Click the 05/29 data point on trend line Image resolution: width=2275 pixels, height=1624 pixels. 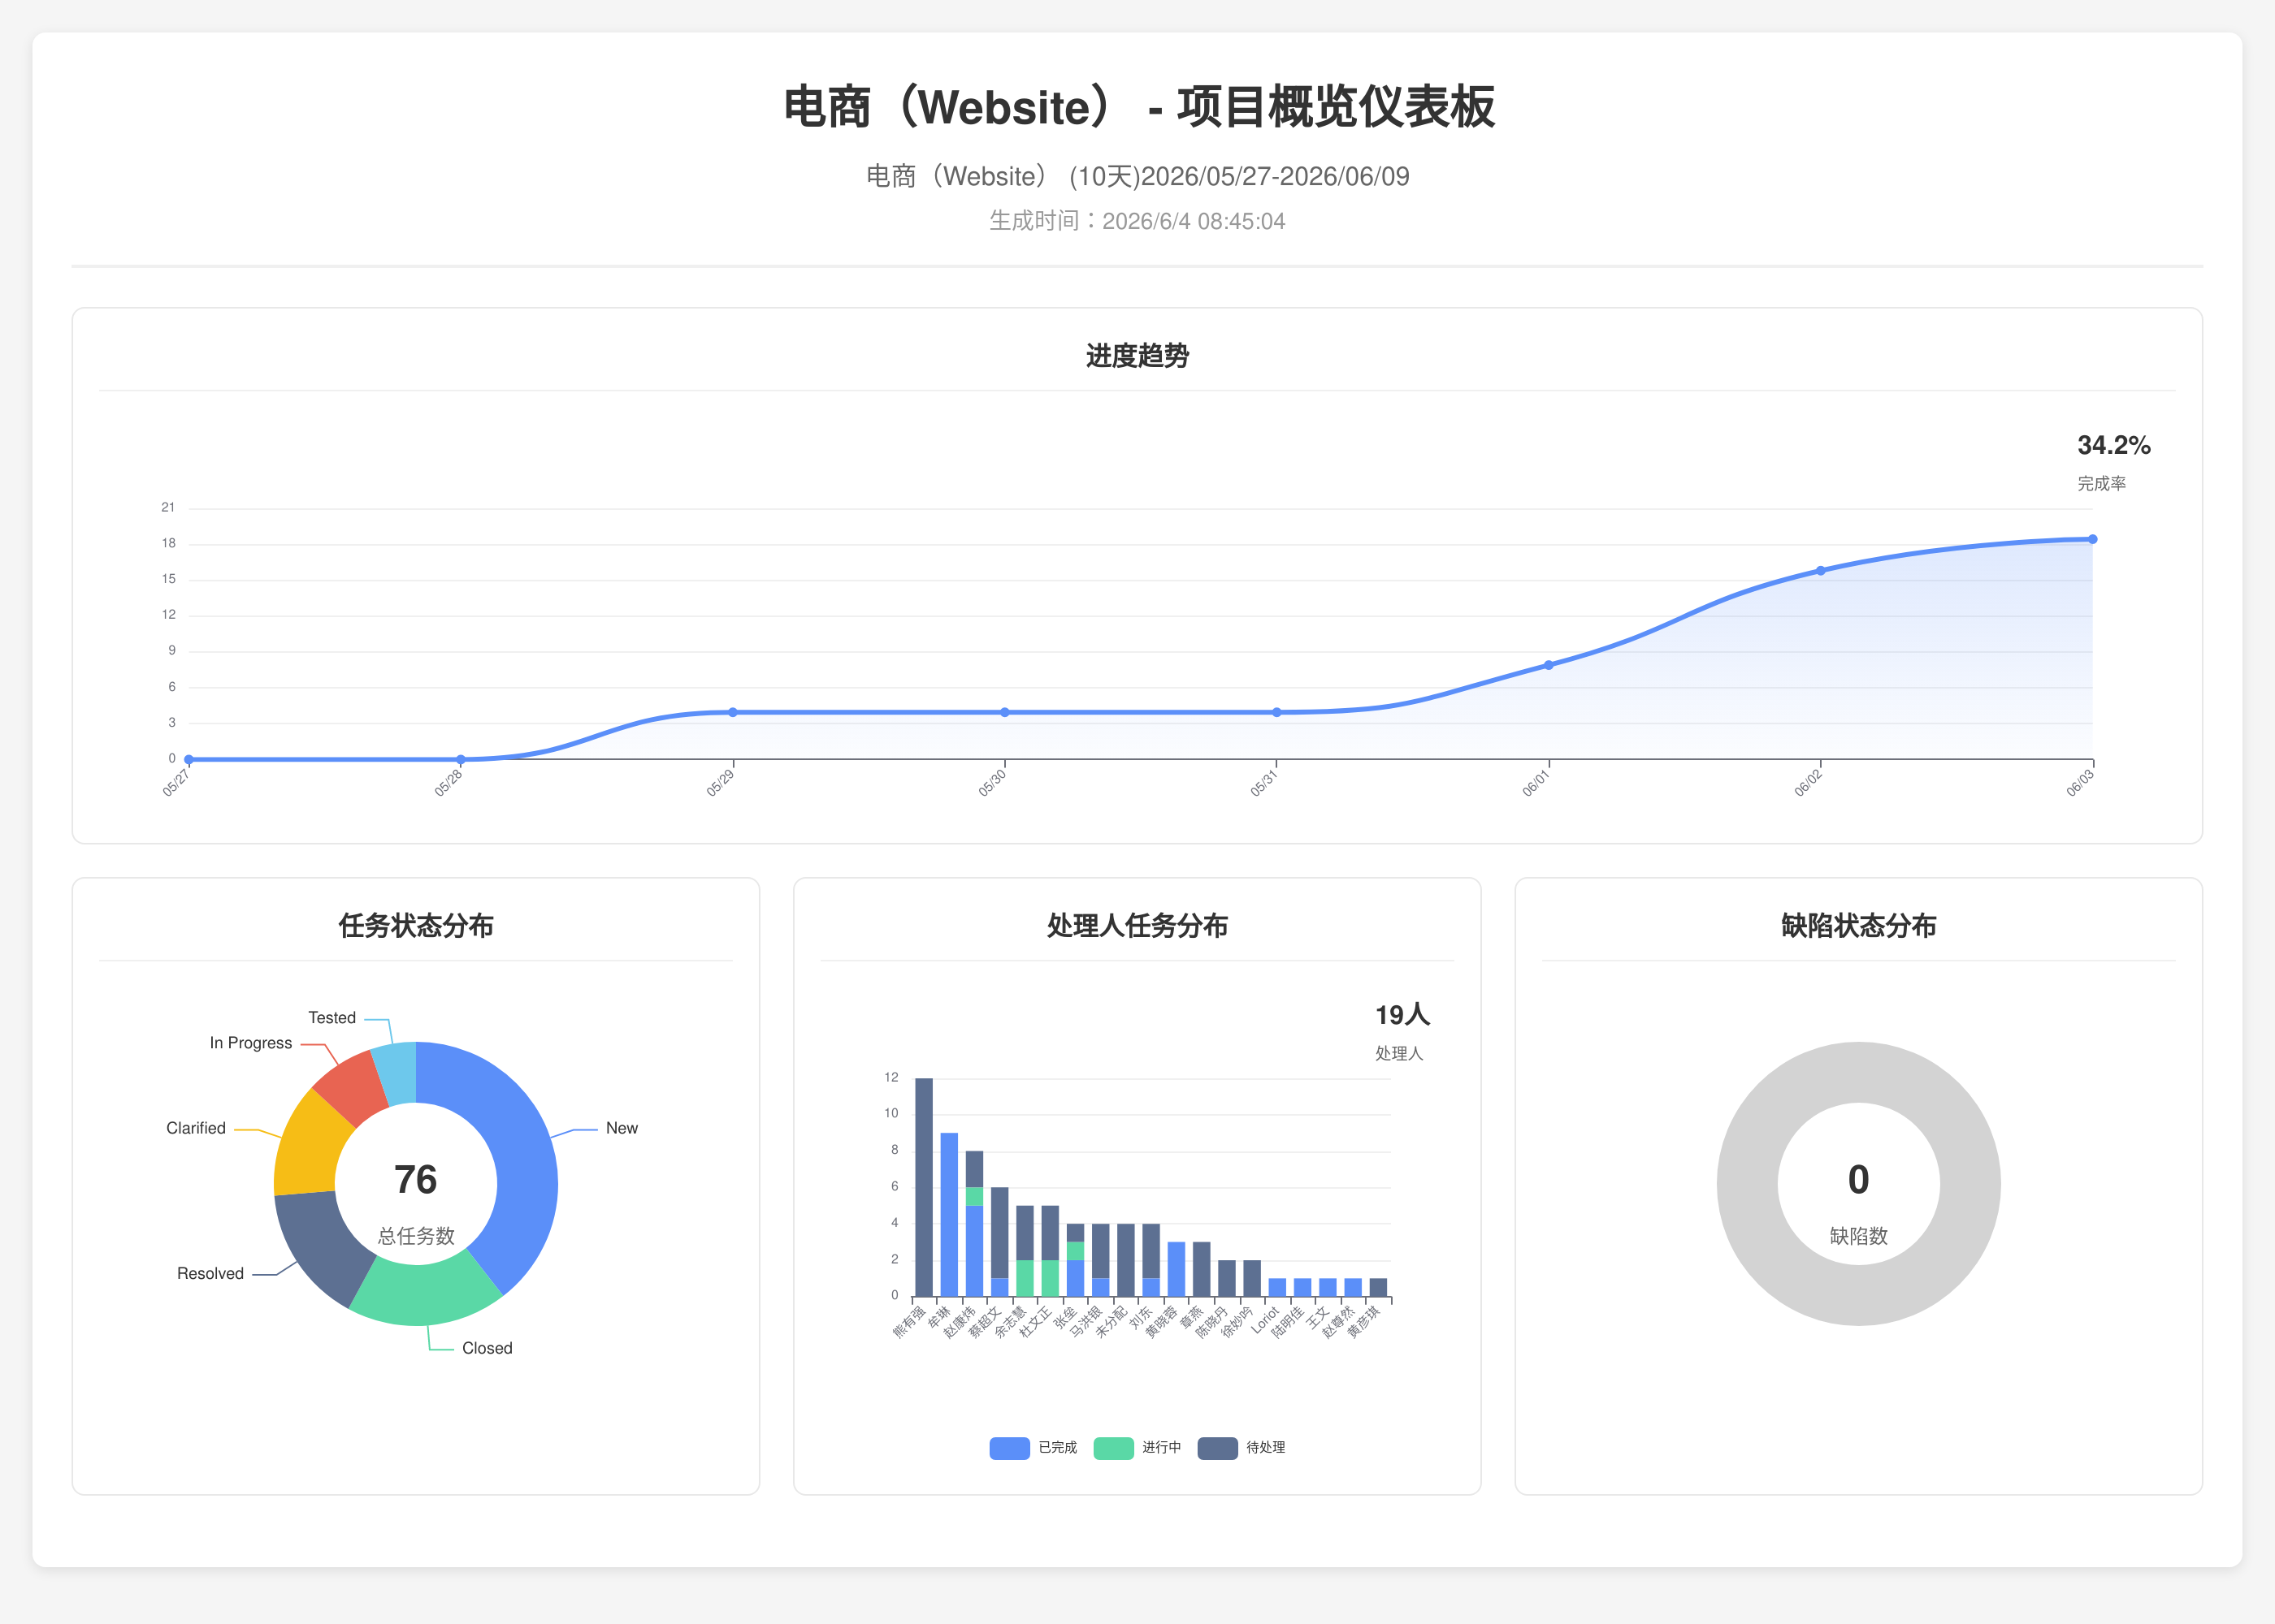(x=734, y=712)
